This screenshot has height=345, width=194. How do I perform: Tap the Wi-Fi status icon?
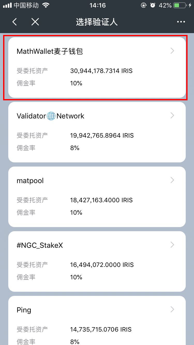[x=46, y=5]
